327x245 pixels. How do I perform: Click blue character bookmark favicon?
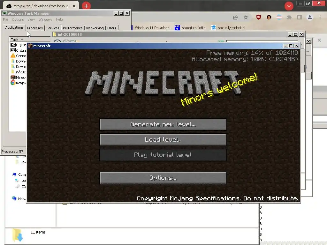click(213, 28)
